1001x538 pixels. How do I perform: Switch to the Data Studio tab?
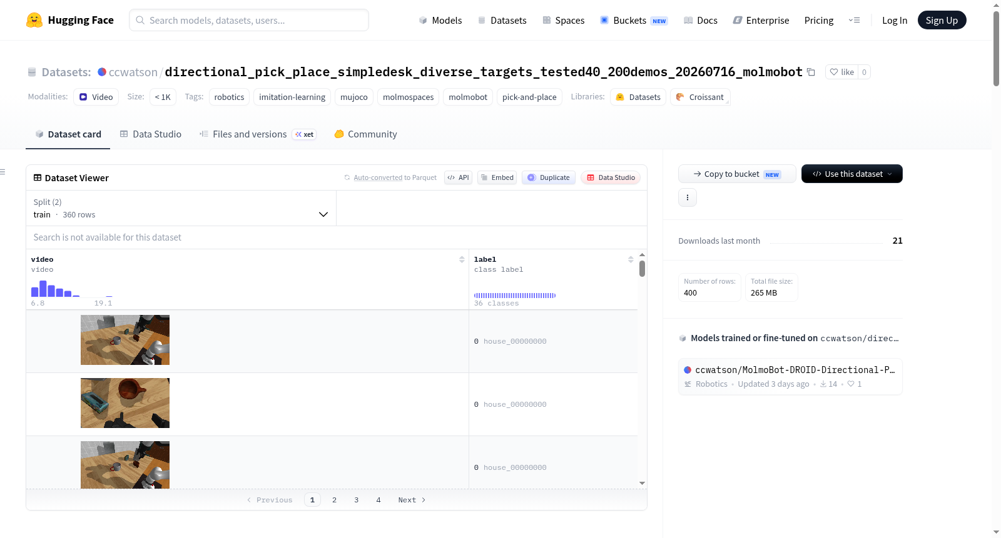click(x=150, y=134)
